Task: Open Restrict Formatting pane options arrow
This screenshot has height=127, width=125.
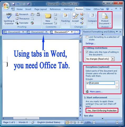Action: tap(117, 32)
